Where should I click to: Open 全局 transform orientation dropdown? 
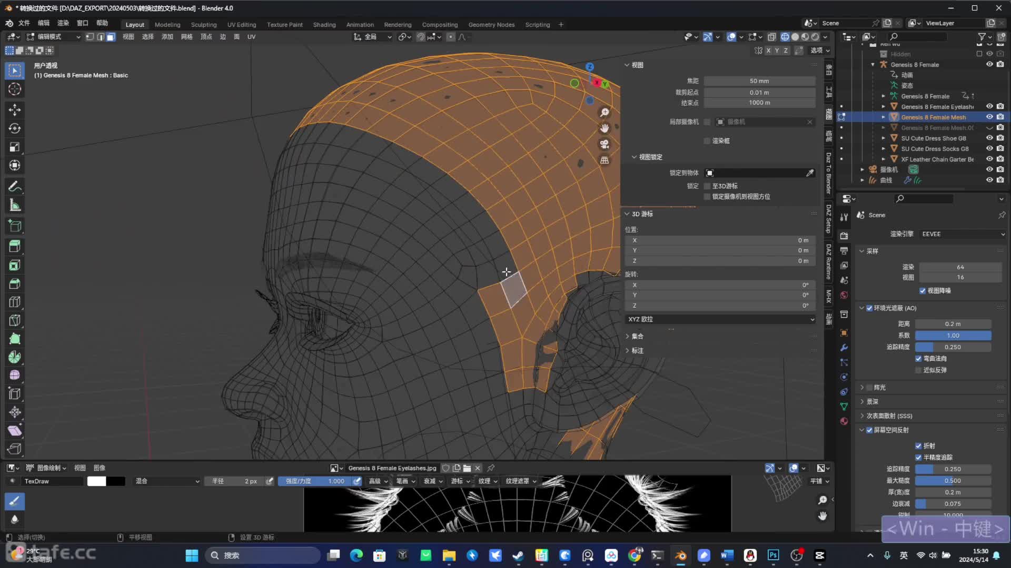[372, 37]
